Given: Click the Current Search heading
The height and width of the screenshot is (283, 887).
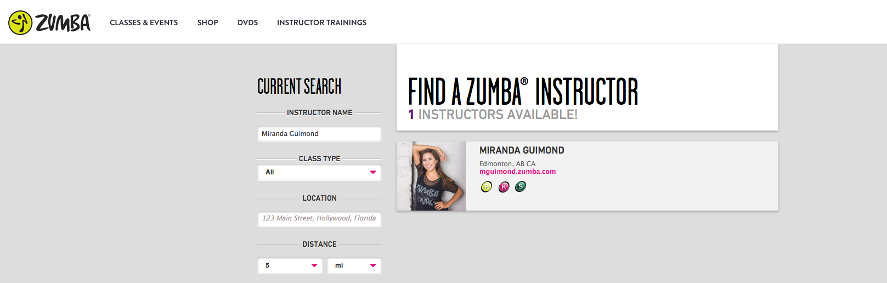Looking at the screenshot, I should click(300, 87).
